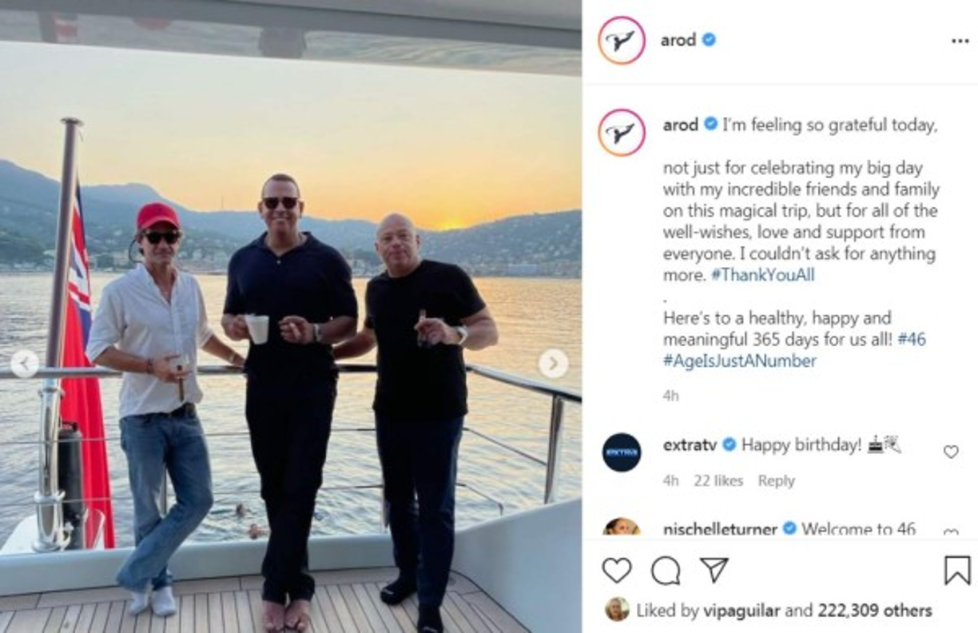The height and width of the screenshot is (633, 978).
Task: Open arod avatar beside the caption
Action: click(x=621, y=132)
